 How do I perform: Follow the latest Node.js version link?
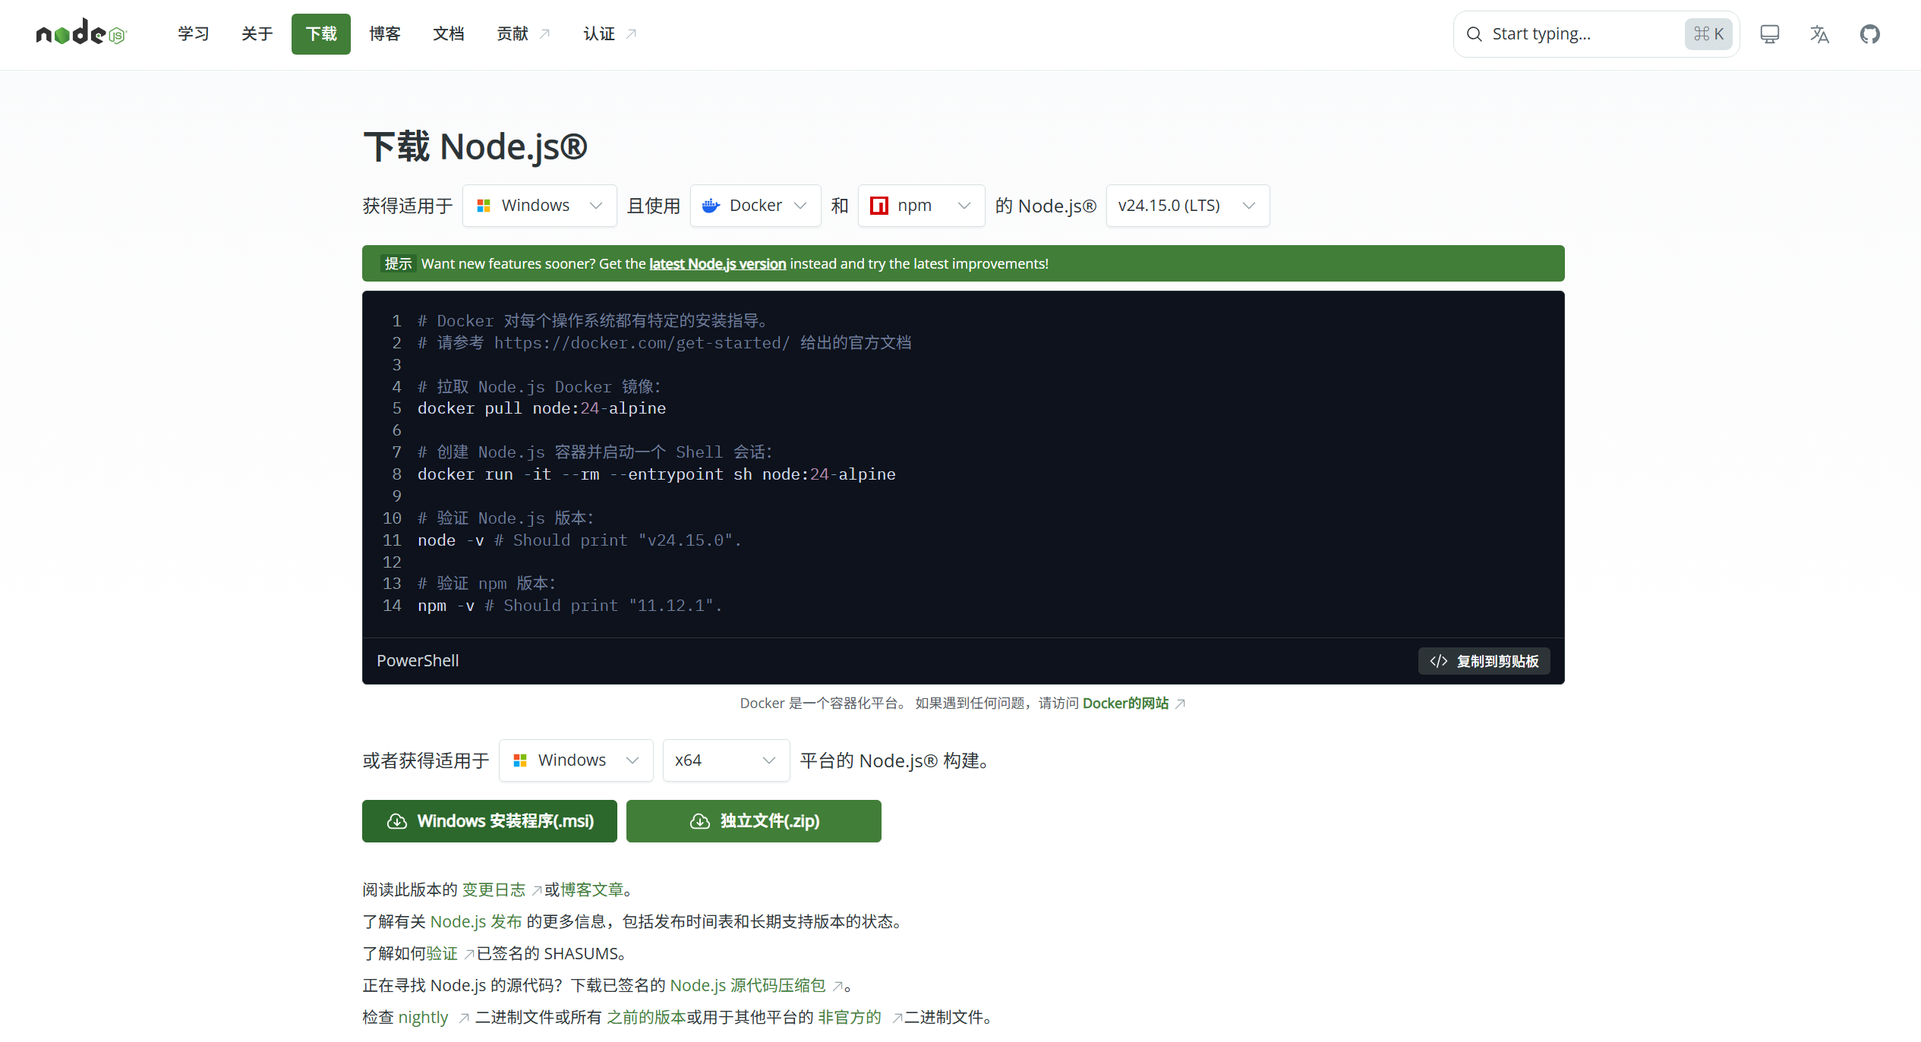(717, 264)
